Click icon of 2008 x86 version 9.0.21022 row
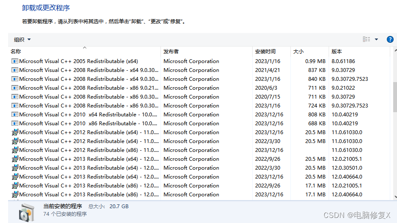The width and height of the screenshot is (397, 223). coord(15,88)
